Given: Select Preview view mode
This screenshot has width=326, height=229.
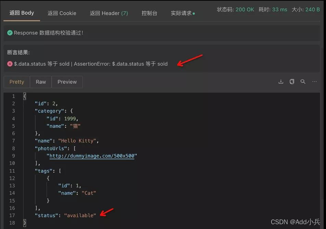Looking at the screenshot, I should (67, 82).
